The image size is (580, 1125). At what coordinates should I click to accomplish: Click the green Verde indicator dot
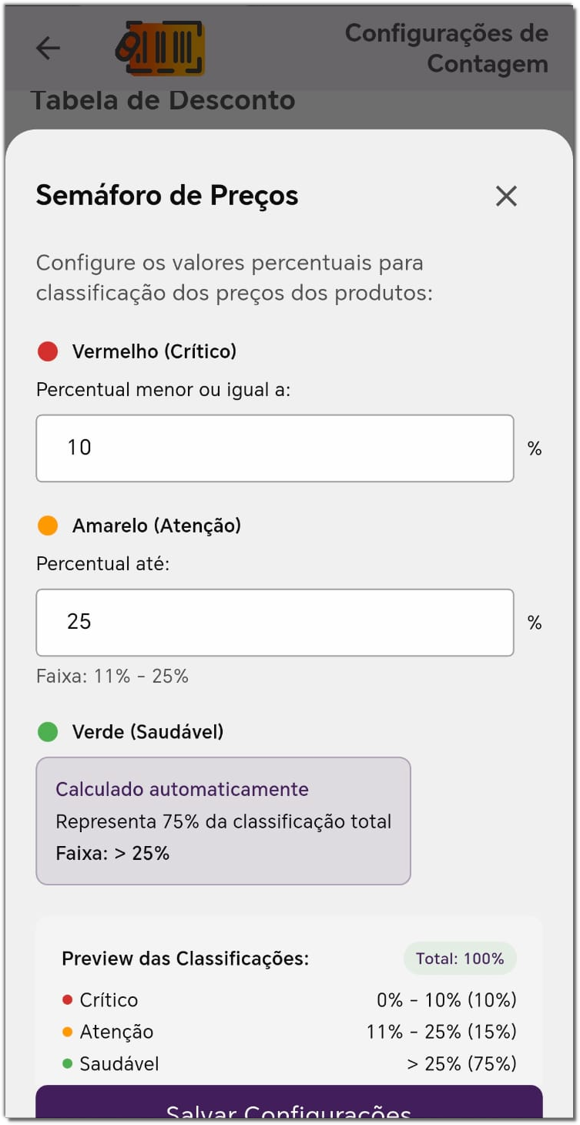(48, 732)
